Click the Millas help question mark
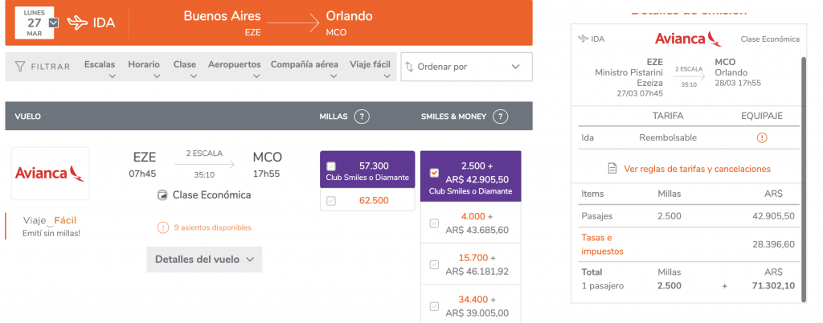The image size is (823, 323). (x=362, y=117)
